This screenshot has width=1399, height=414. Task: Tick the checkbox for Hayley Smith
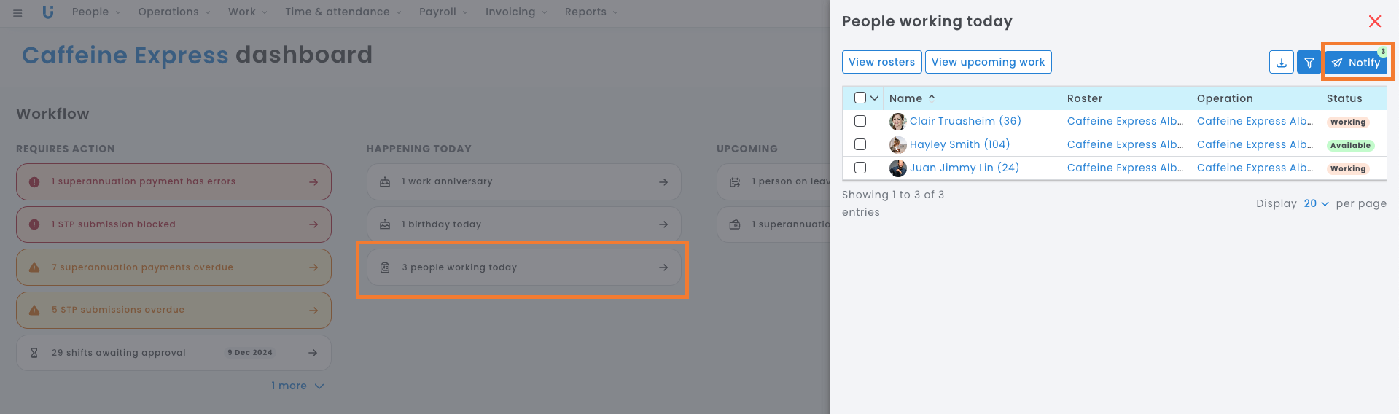click(x=860, y=144)
